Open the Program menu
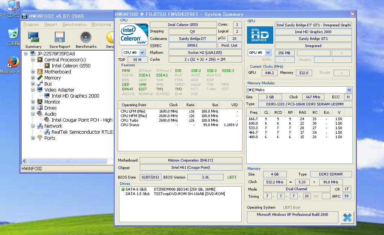 click(x=31, y=24)
